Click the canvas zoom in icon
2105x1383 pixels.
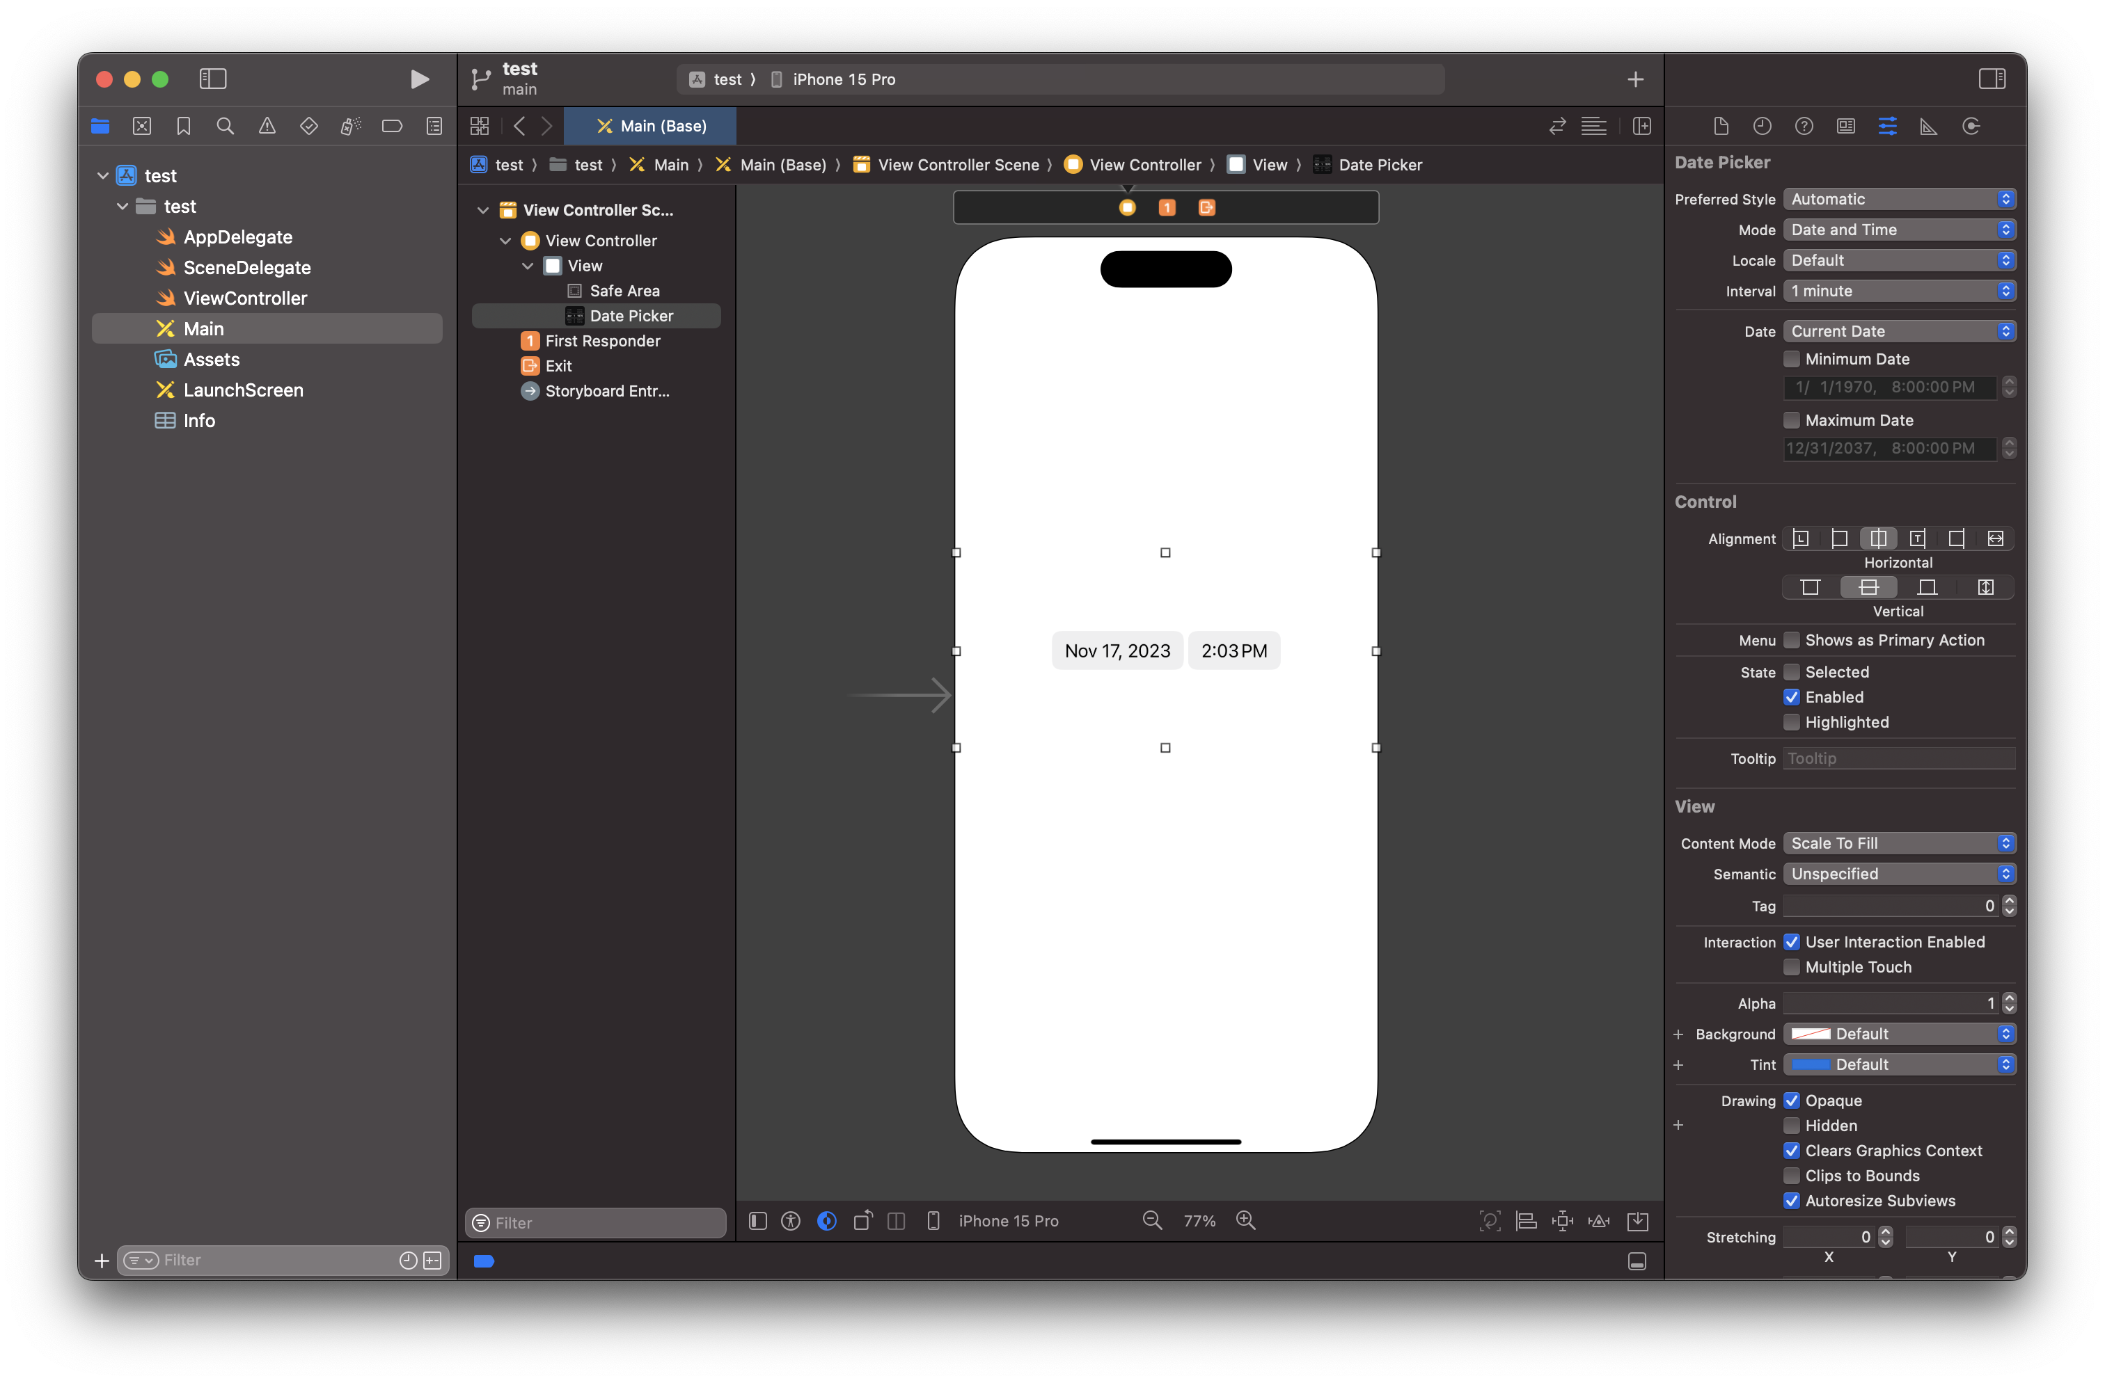1245,1220
